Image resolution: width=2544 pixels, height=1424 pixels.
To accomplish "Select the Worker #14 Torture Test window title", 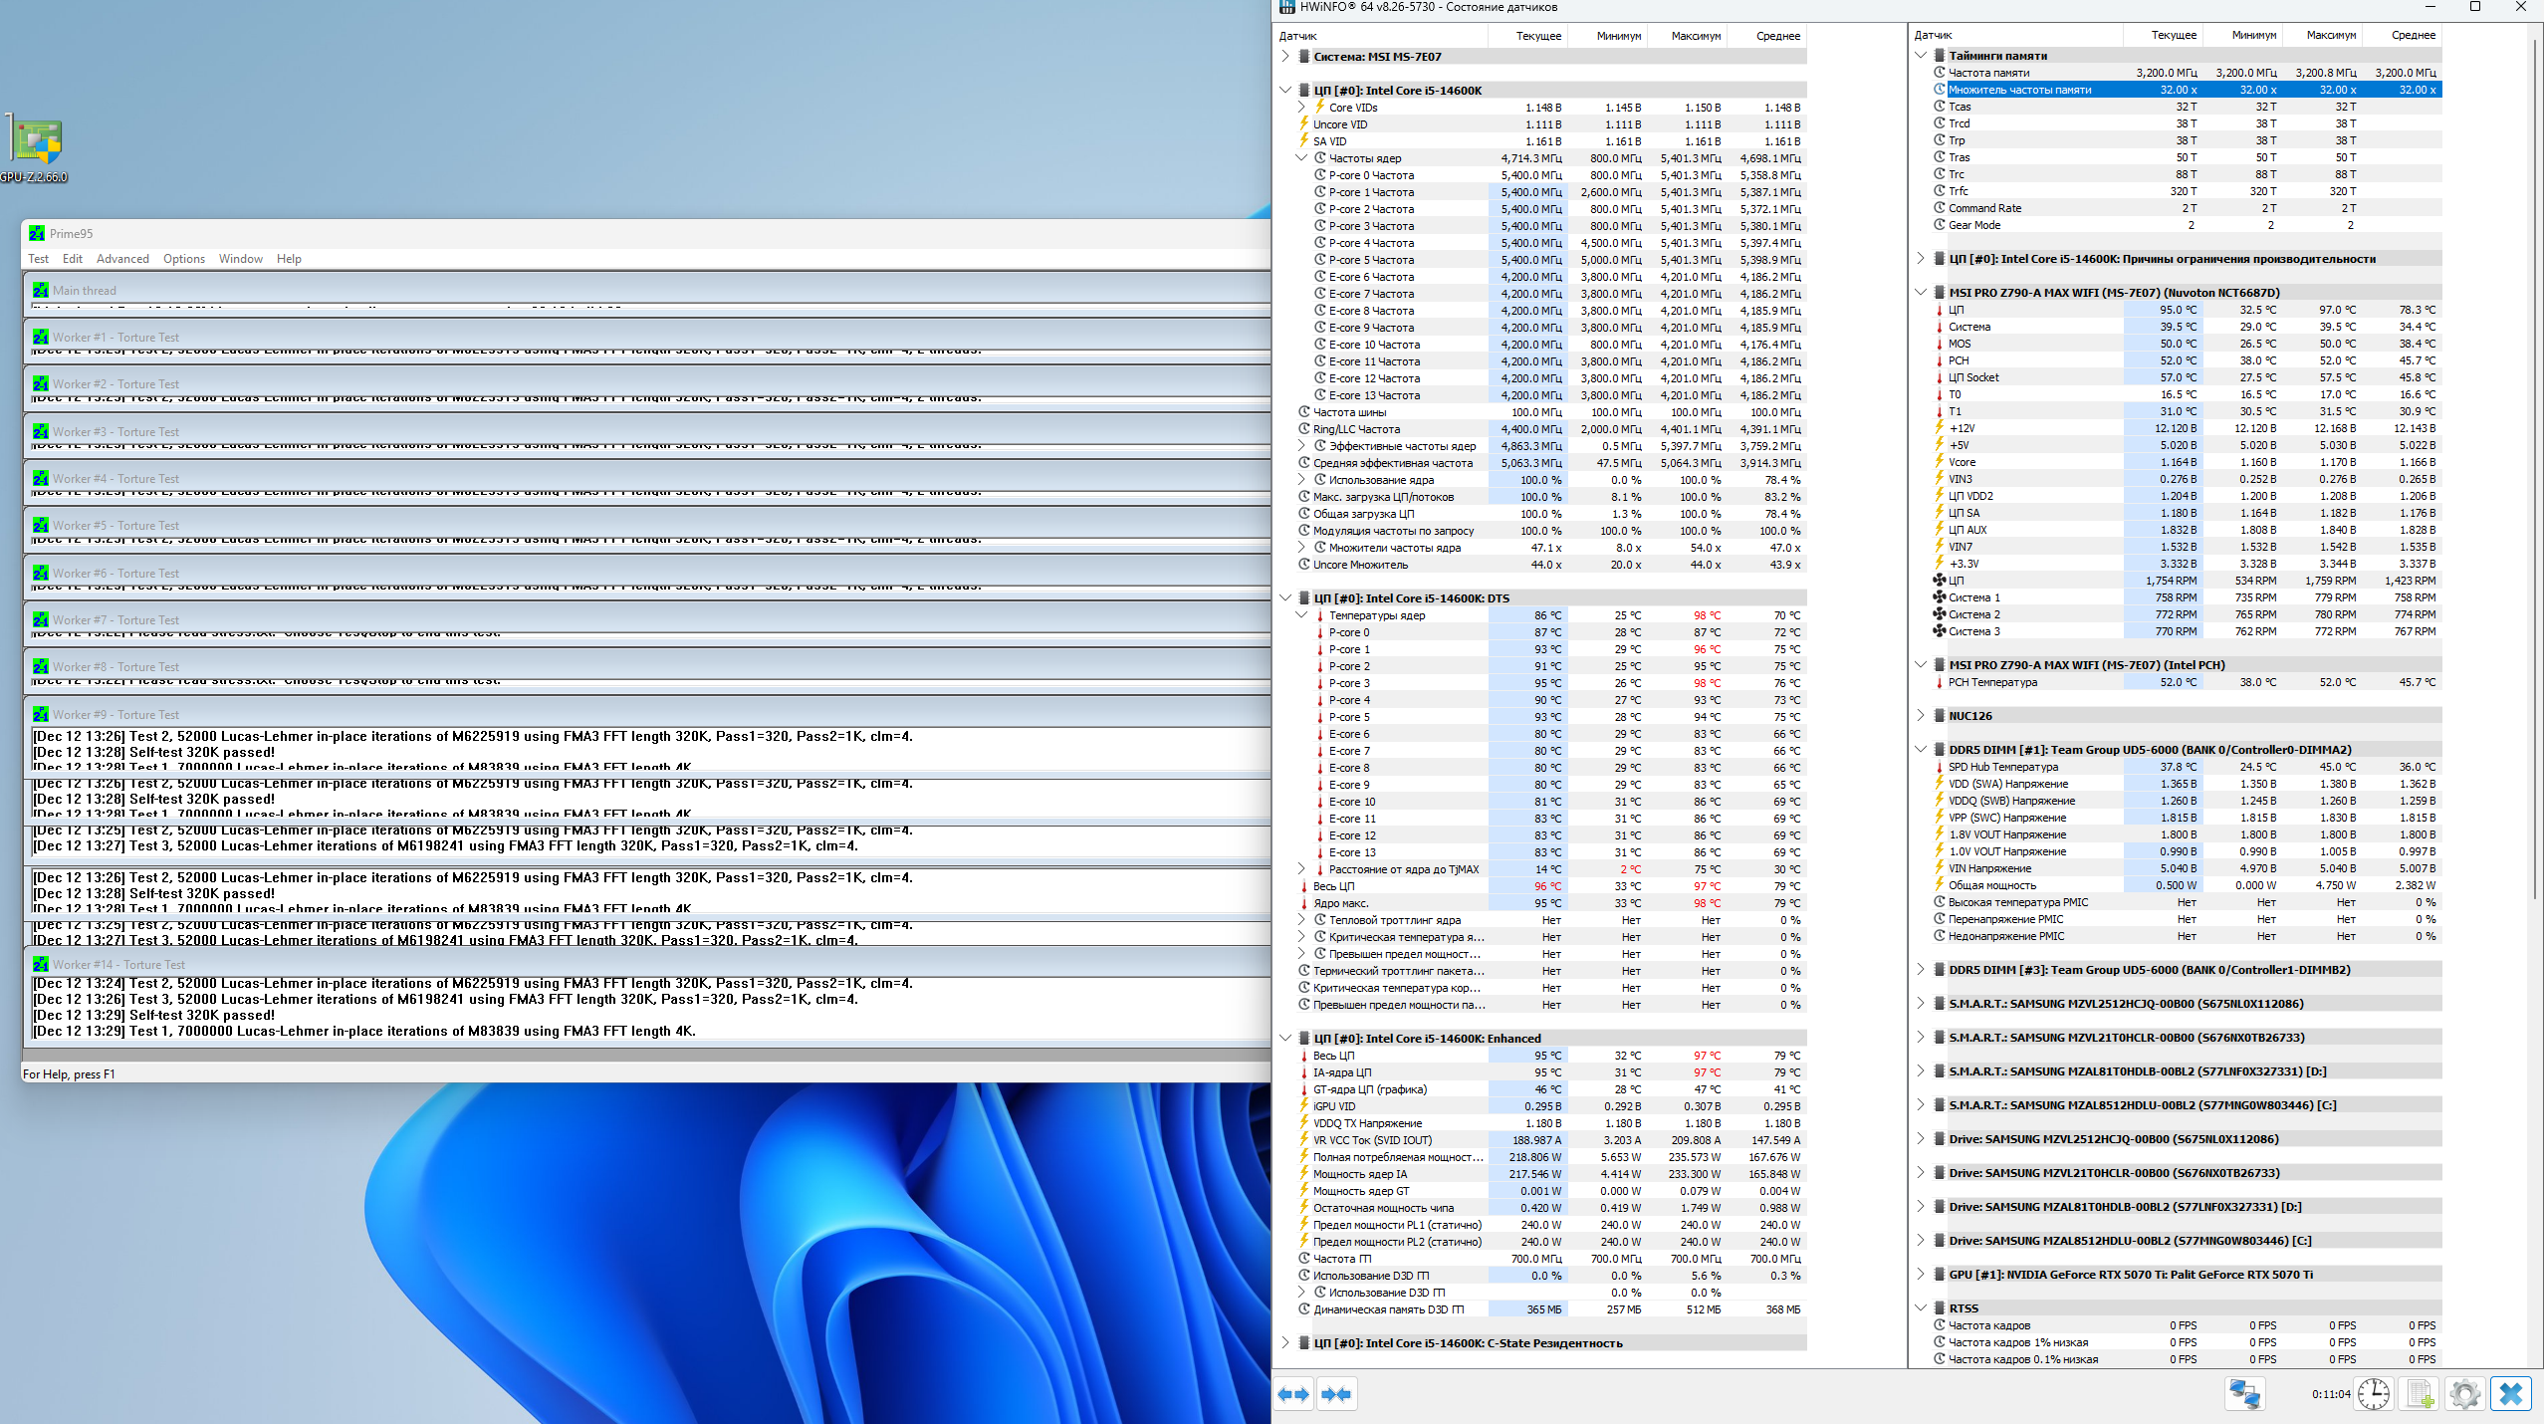I will 117,964.
